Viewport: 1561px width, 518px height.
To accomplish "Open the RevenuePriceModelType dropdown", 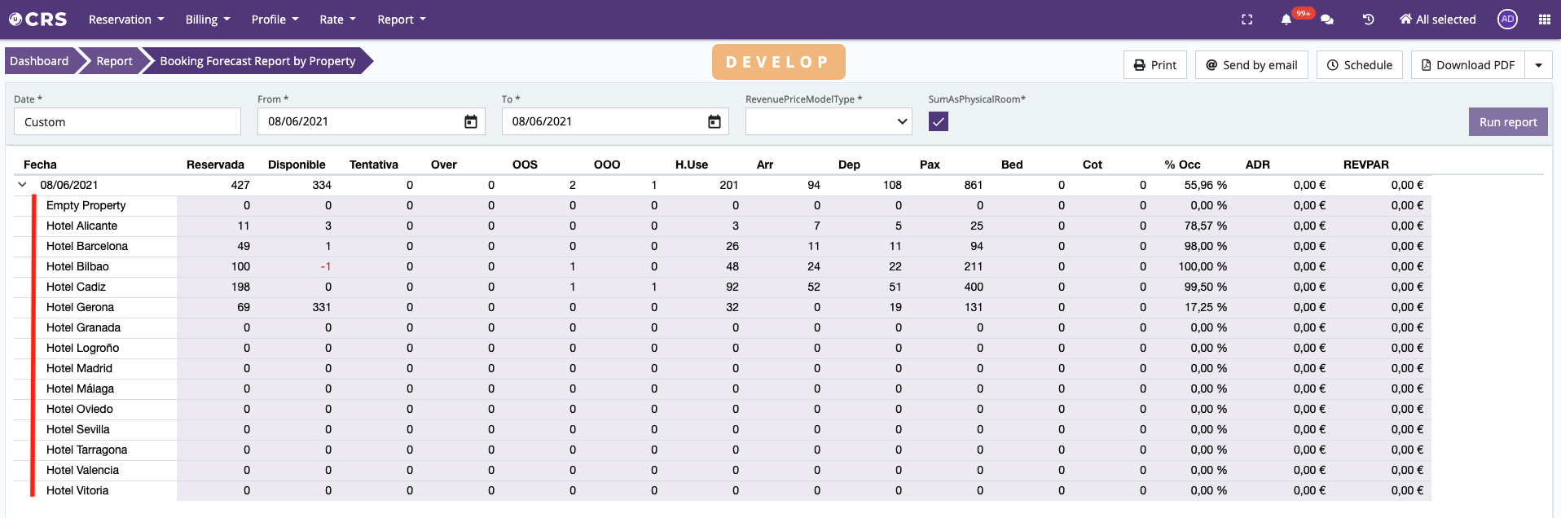I will 828,121.
